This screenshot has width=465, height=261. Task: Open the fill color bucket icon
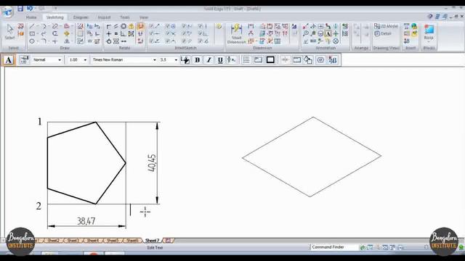tap(308, 59)
